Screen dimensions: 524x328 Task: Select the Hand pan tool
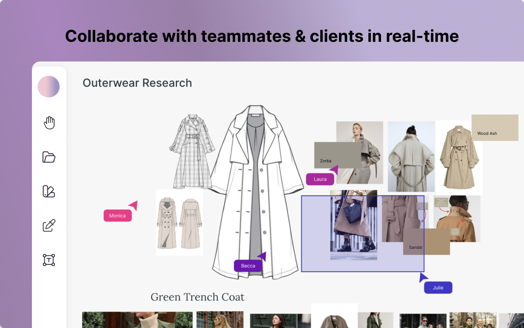[49, 123]
